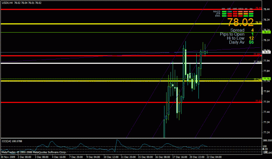Click the 15 Dec 00:00 time label
This screenshot has height=159, width=272.
tap(145, 157)
